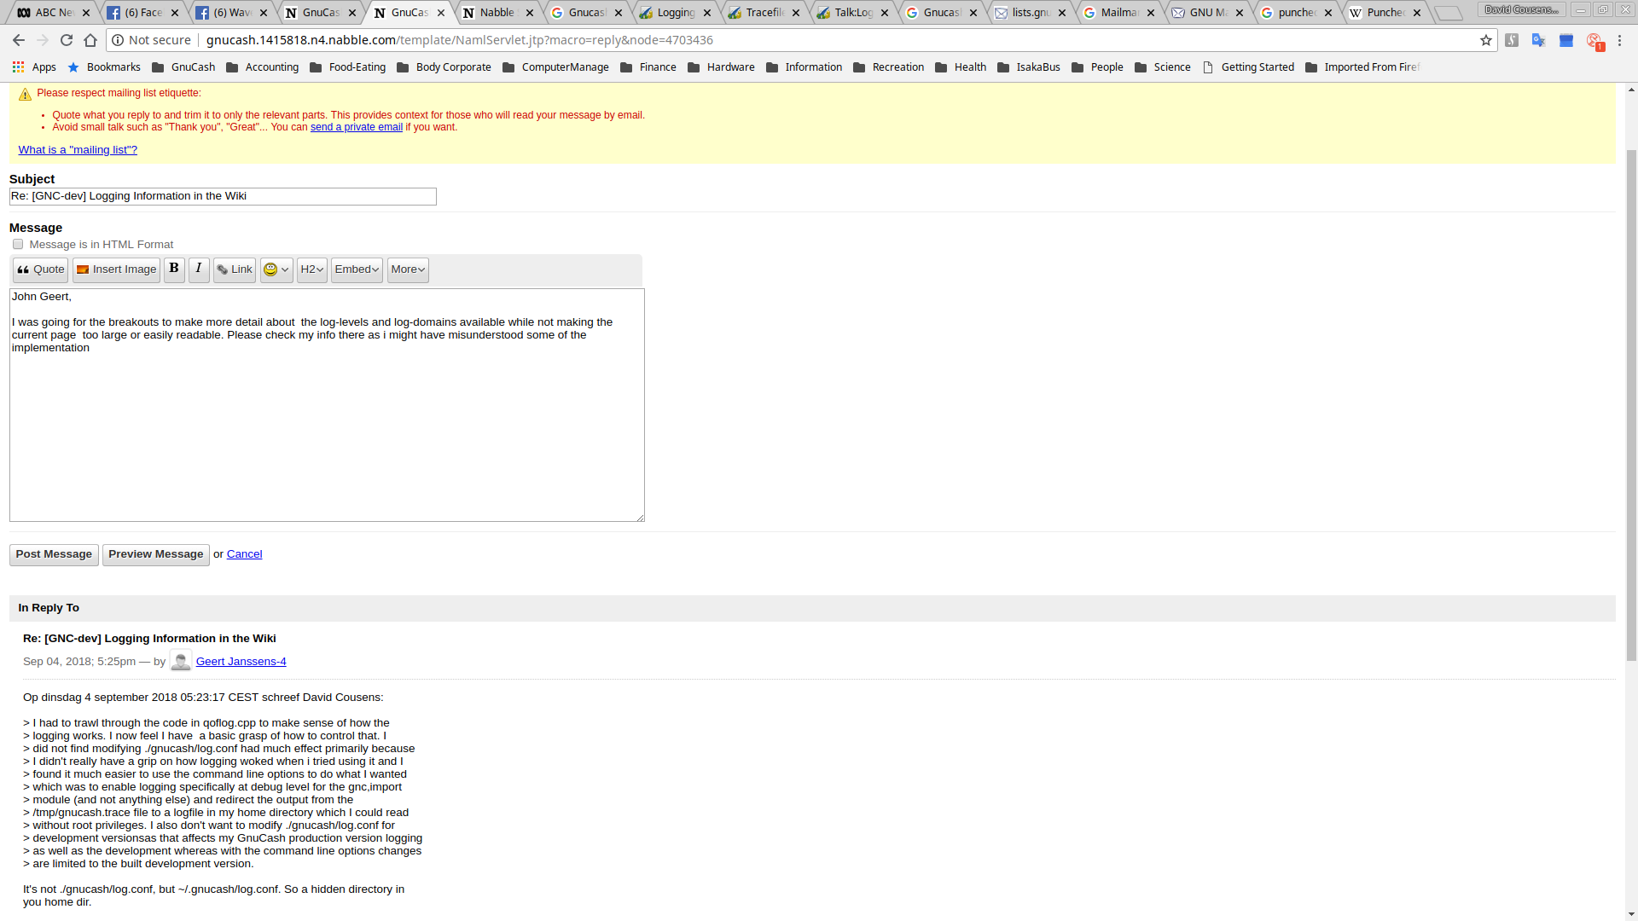Click the Post Message button
1638x921 pixels.
click(54, 555)
